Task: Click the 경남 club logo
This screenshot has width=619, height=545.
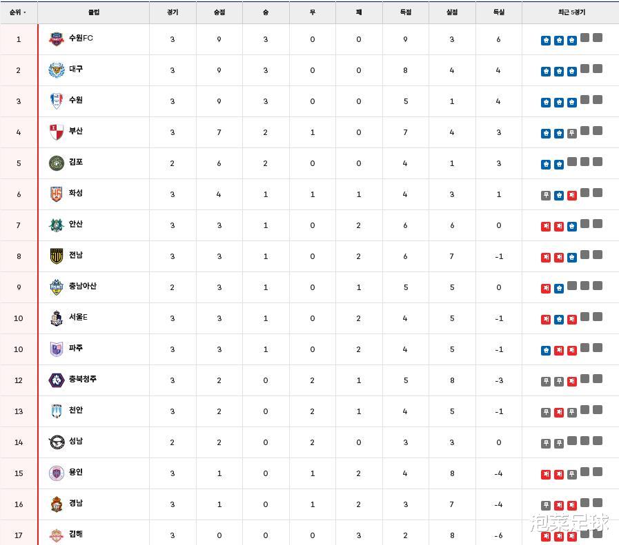Action: click(x=56, y=504)
